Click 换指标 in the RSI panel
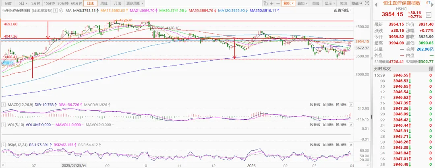 (x=341, y=144)
